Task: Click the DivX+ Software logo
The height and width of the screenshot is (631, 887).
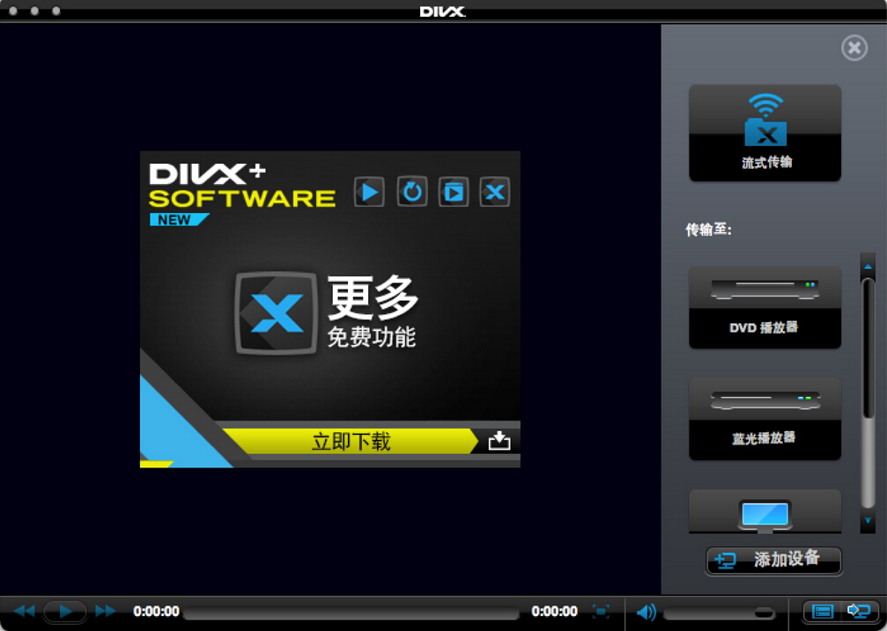Action: pos(242,185)
